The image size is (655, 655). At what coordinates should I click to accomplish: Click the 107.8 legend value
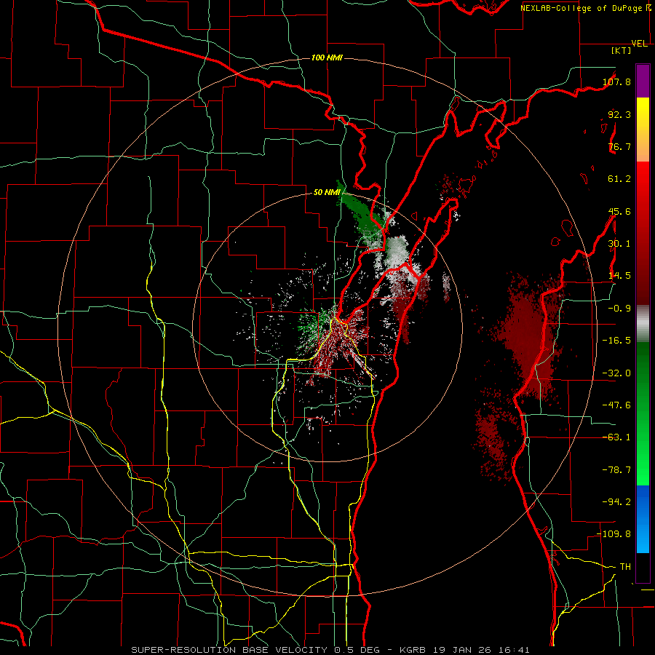(x=616, y=82)
